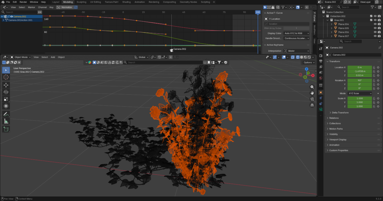Click the Location Y value field
The height and width of the screenshot is (201, 383).
pos(359,71)
